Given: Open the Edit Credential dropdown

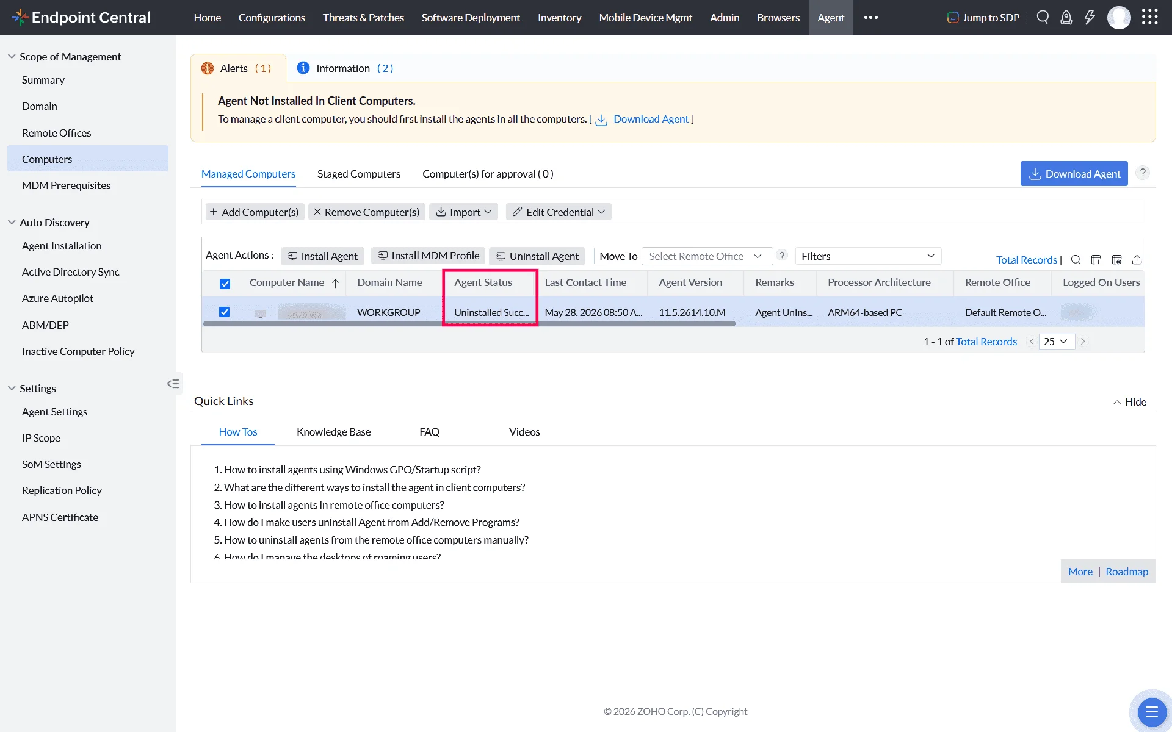Looking at the screenshot, I should (559, 212).
